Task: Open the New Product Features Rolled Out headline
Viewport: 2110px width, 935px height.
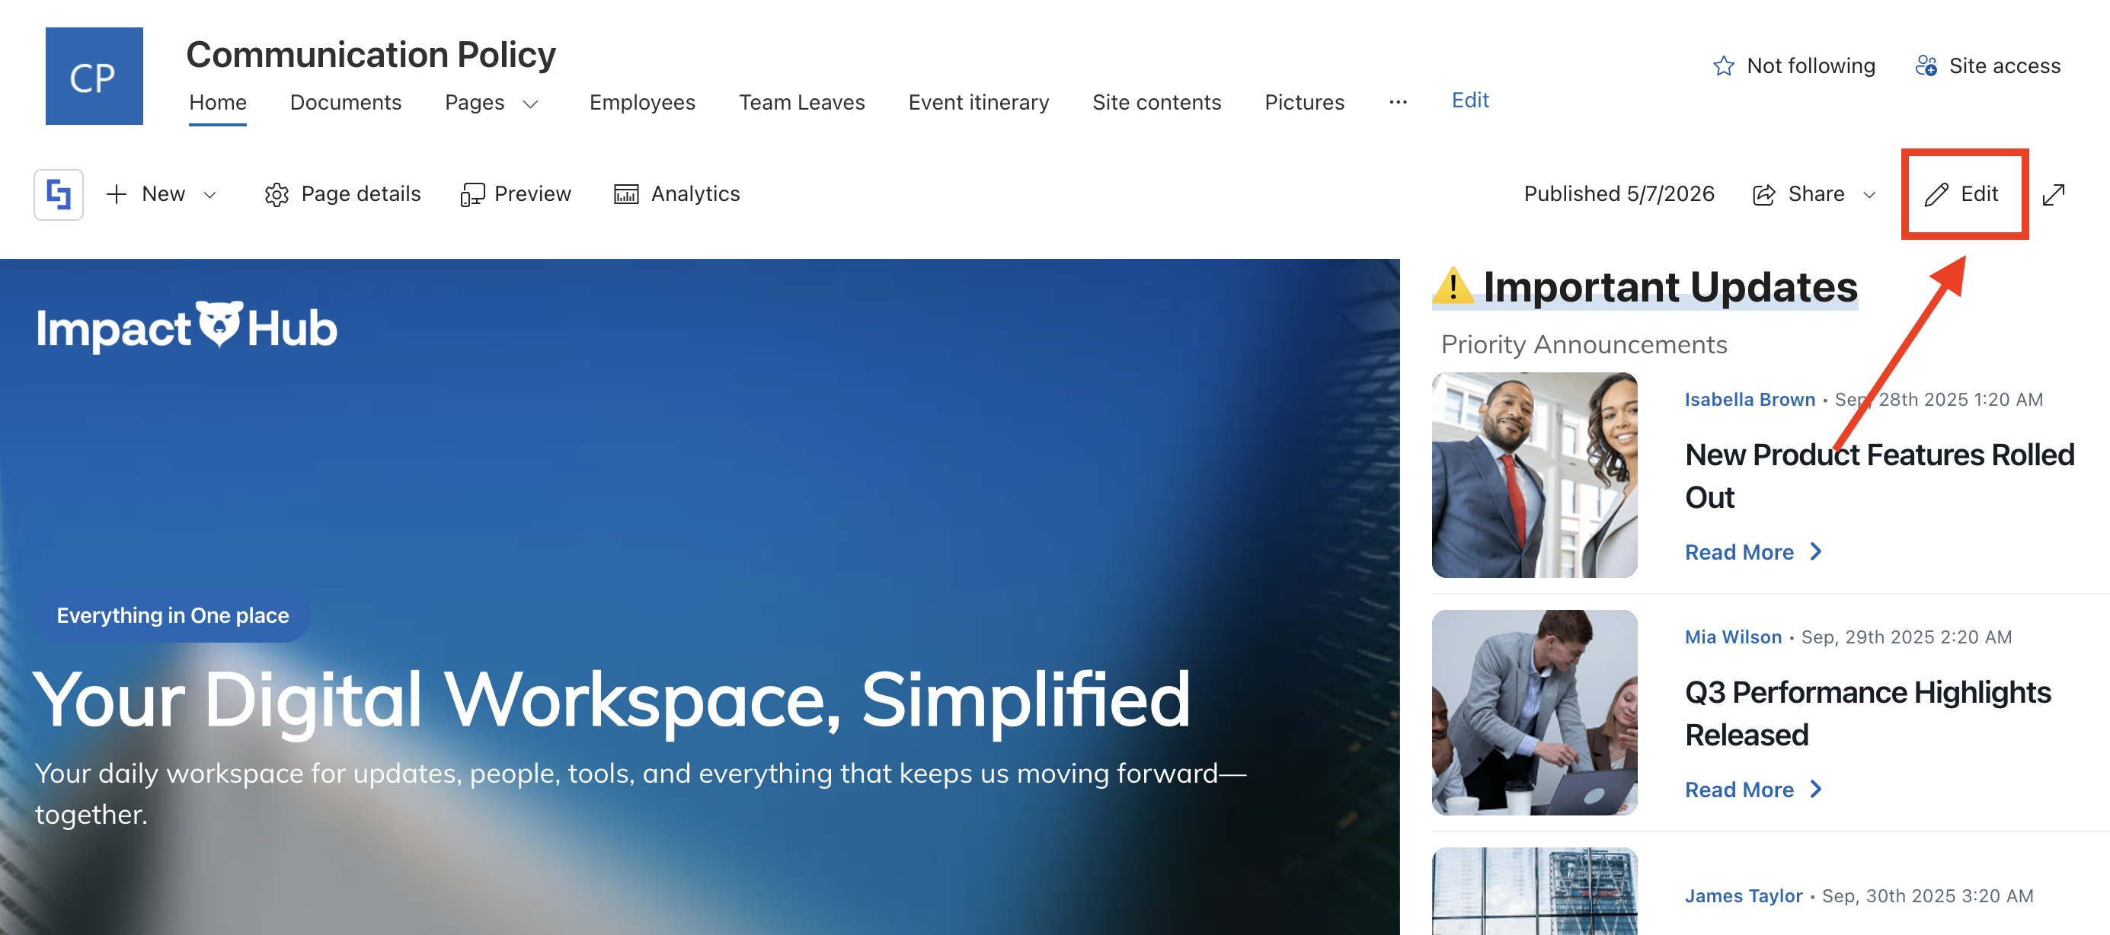Action: point(1880,476)
